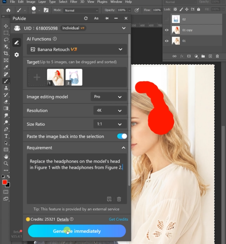The image size is (226, 244).
Task: Click the Home icon in options bar
Action: (8, 10)
